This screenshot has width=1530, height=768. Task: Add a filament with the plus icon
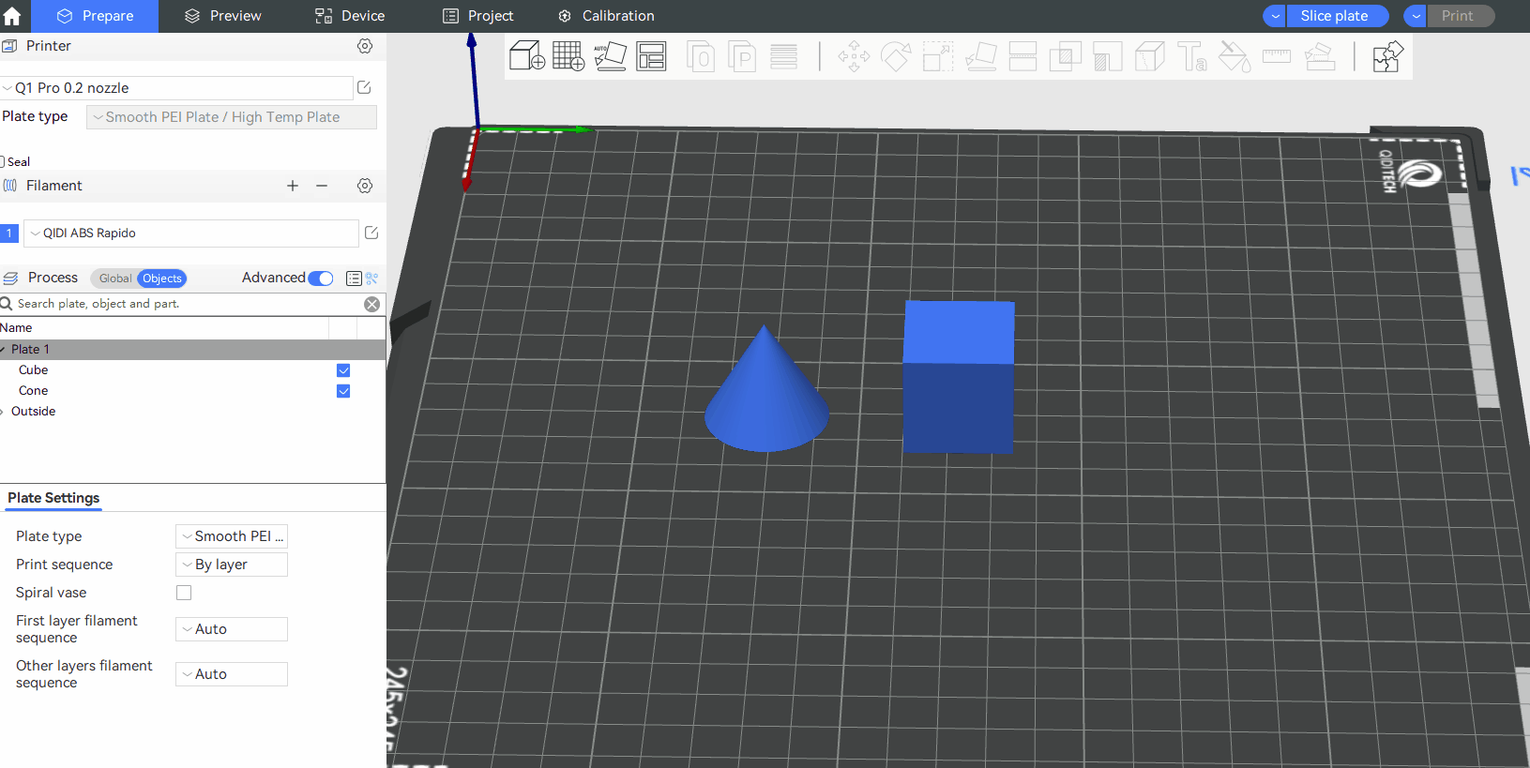pos(293,186)
